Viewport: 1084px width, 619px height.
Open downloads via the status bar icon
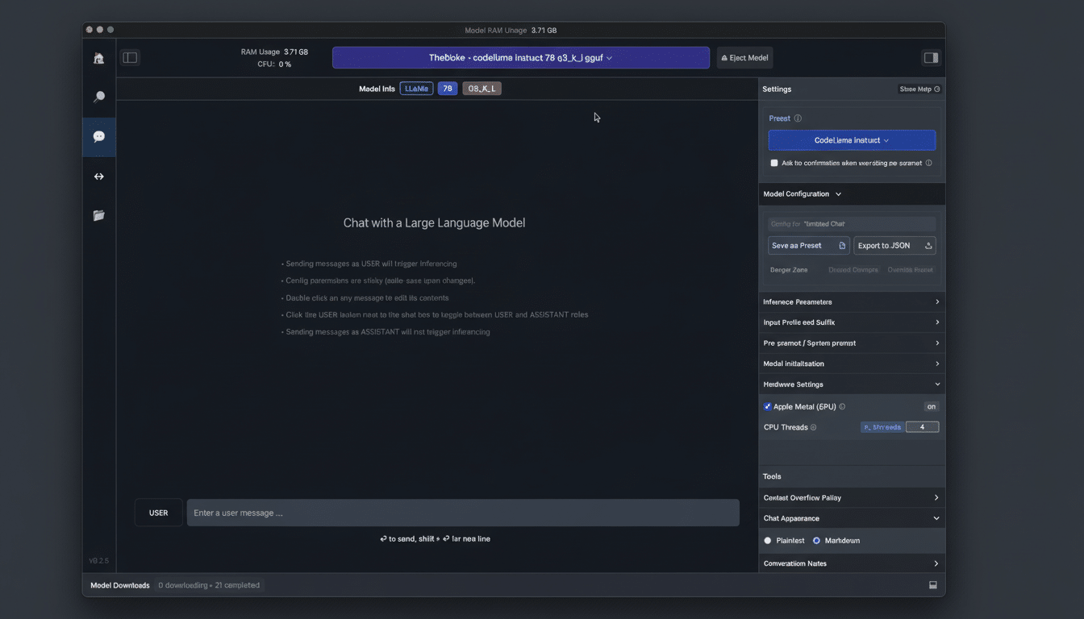pos(932,584)
